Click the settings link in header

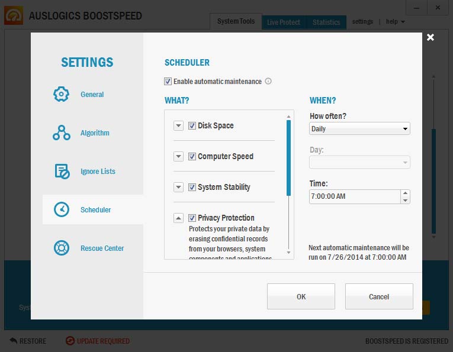pos(362,22)
